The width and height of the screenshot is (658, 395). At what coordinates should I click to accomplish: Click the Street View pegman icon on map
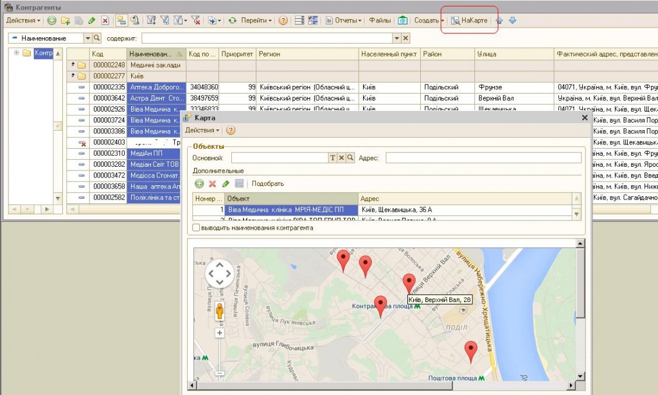tap(220, 311)
